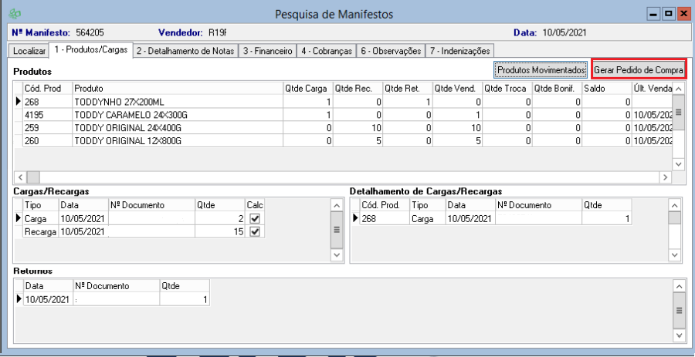Image resolution: width=695 pixels, height=357 pixels.
Task: Switch to the Localizar tab
Action: tap(29, 51)
